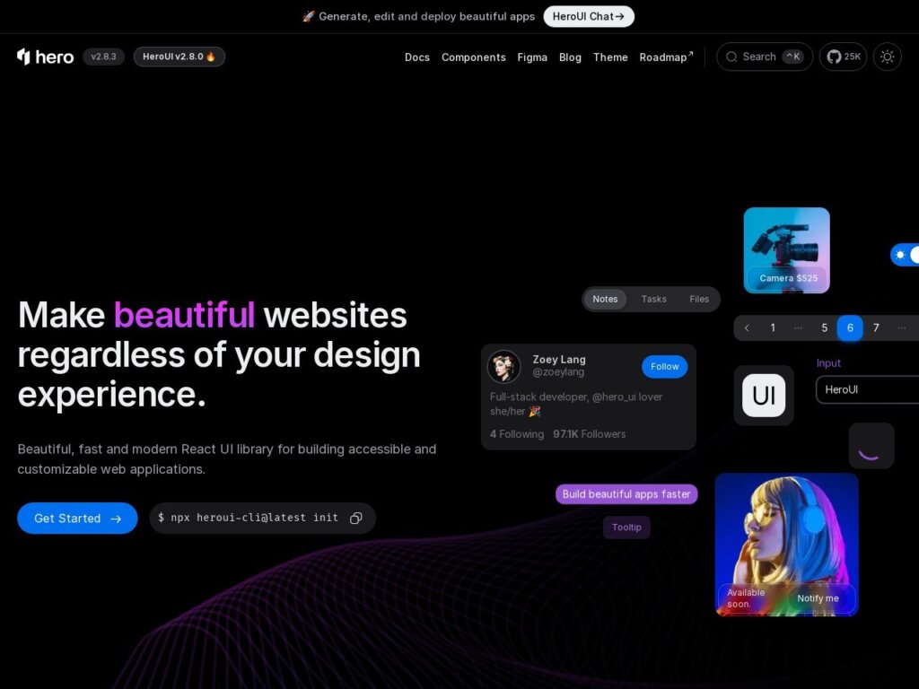
Task: Go to pagination page 7
Action: pos(876,328)
